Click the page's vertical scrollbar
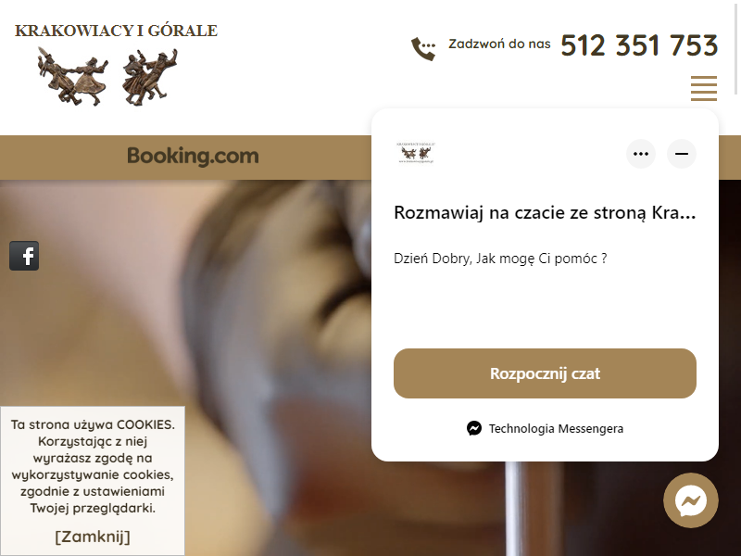The height and width of the screenshot is (556, 741). point(736,47)
